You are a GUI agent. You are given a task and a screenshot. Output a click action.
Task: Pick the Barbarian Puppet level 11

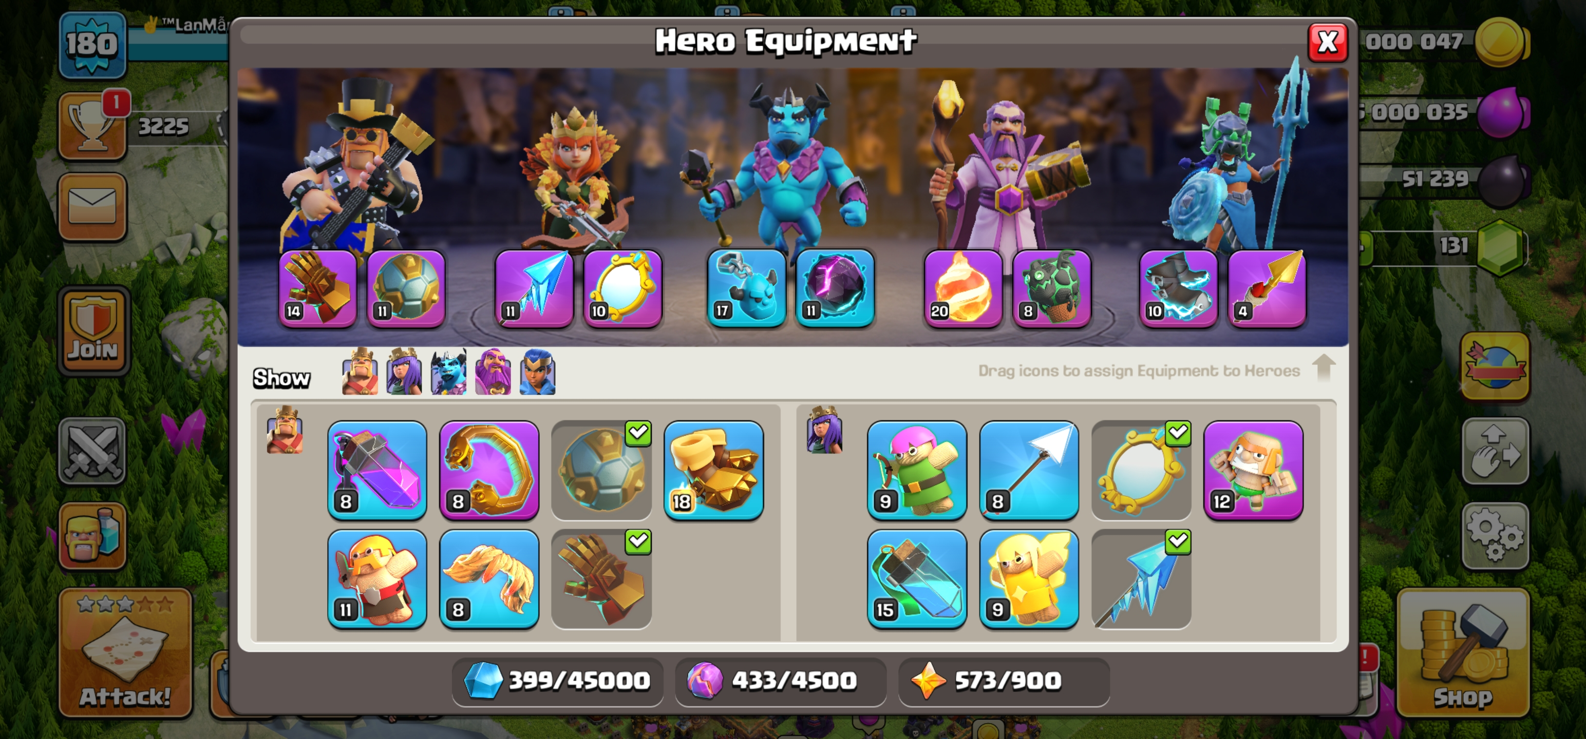377,578
